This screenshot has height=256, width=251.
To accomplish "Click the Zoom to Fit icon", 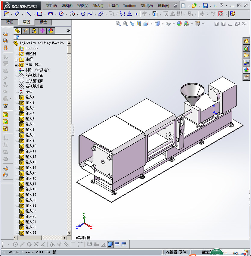I will click(118, 23).
